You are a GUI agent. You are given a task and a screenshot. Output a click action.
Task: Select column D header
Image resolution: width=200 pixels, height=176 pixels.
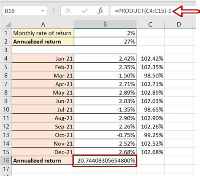[x=179, y=24]
